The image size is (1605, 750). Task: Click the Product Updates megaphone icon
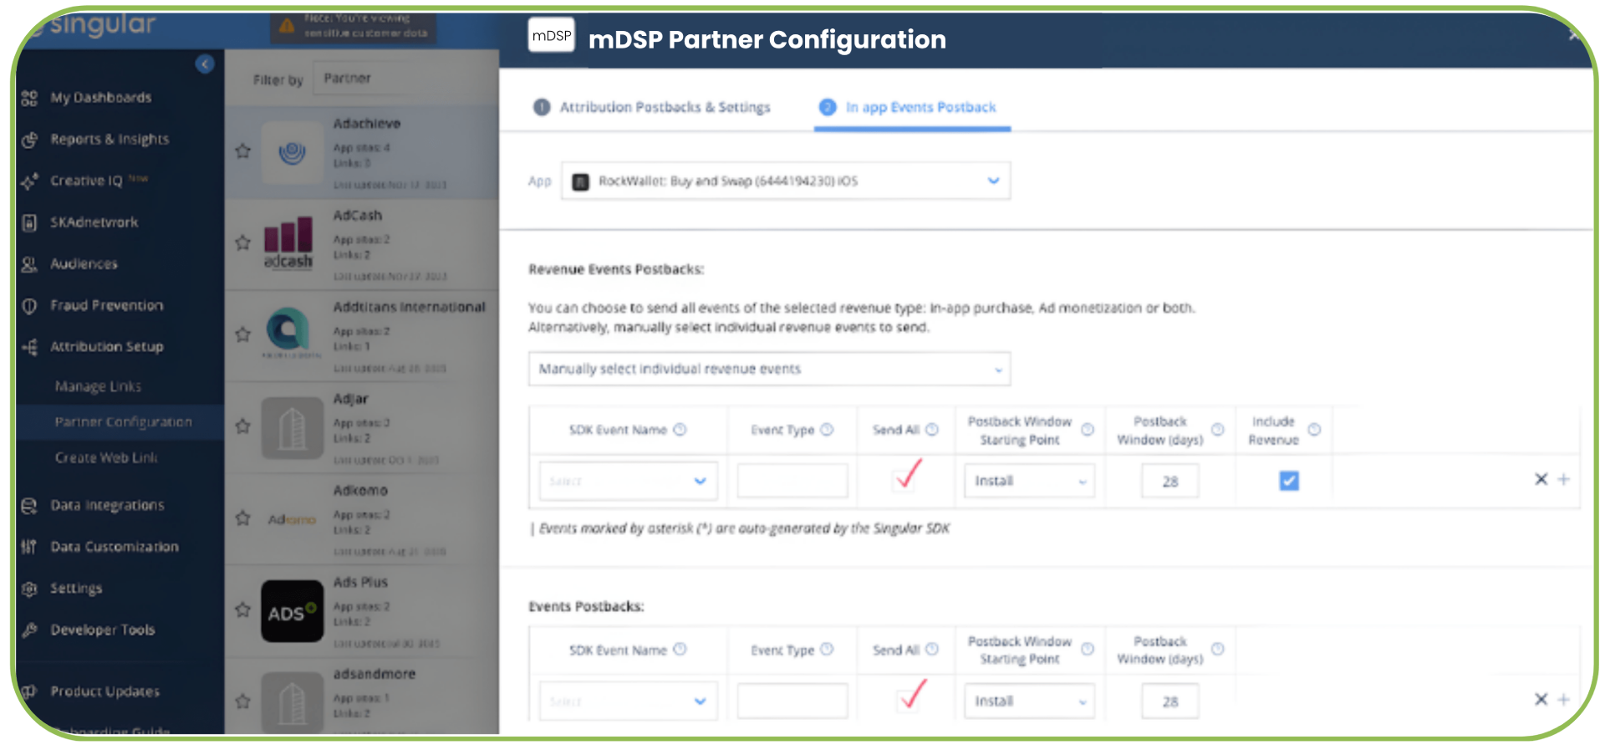click(x=29, y=691)
